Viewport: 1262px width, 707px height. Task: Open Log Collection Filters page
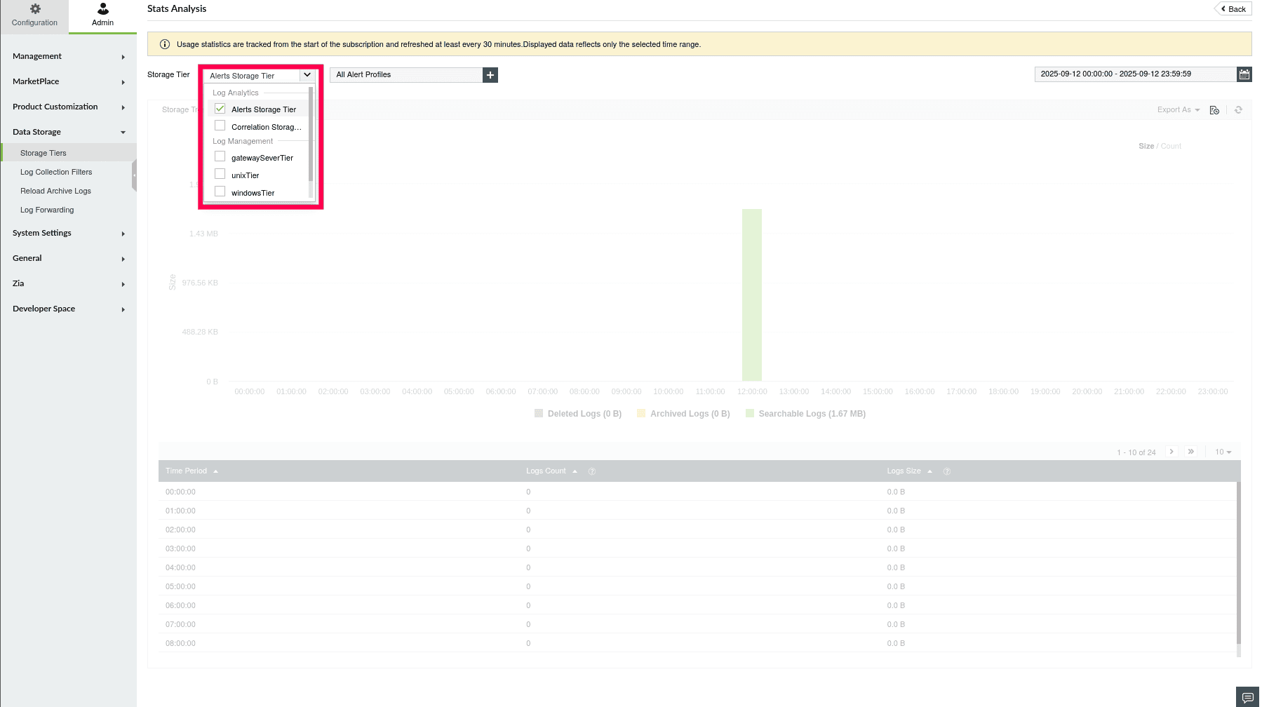[56, 172]
